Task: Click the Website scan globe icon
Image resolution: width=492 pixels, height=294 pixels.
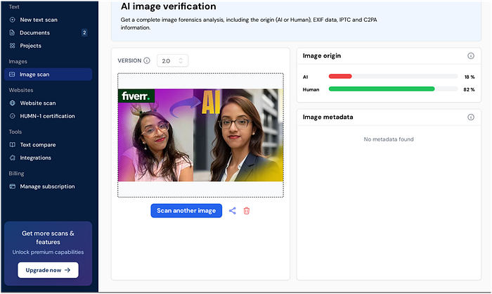Action: (x=12, y=103)
